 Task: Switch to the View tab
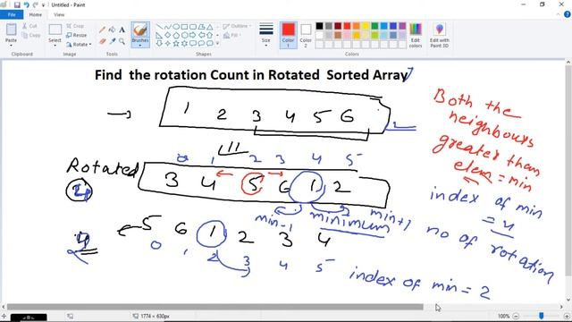pyautogui.click(x=59, y=14)
